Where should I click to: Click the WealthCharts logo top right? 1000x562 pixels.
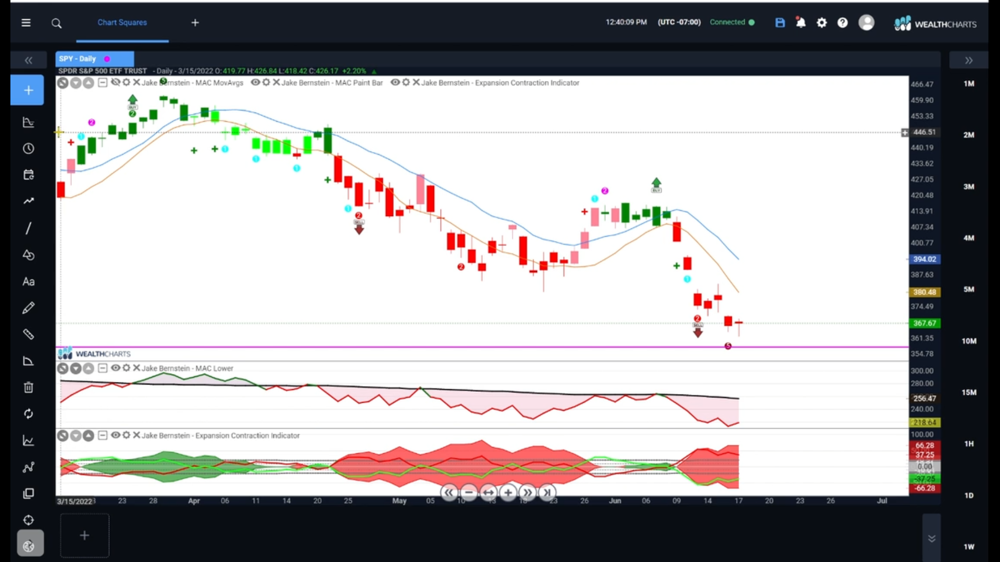(935, 23)
